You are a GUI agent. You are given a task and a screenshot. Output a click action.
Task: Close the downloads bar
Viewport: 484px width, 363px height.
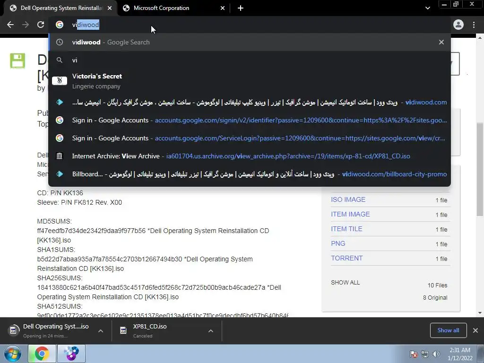pos(475,330)
